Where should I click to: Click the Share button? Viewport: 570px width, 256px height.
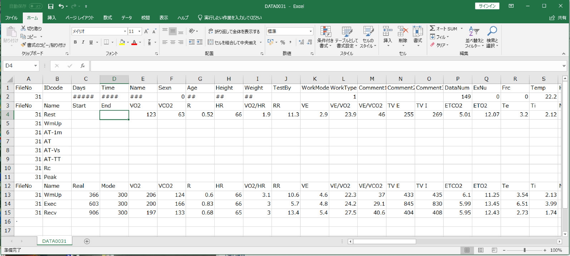point(558,18)
